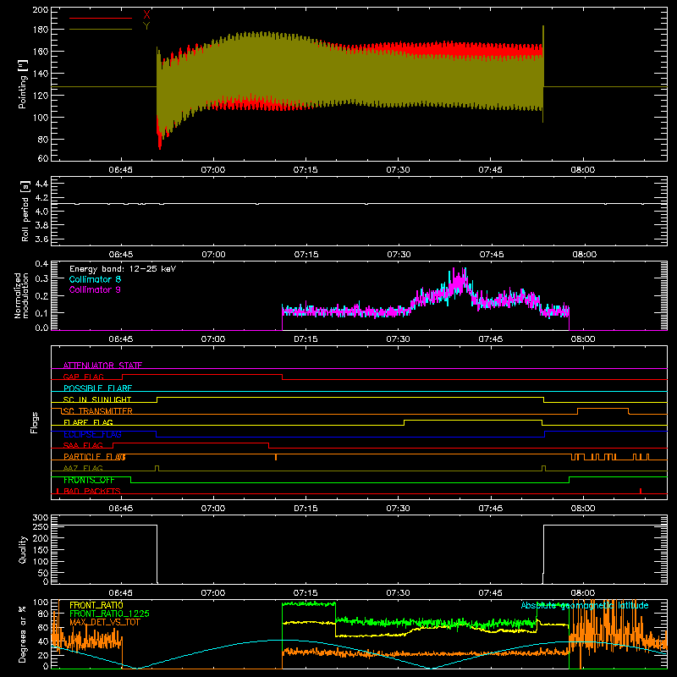Click the BAD_PACKETS flag label

(x=92, y=491)
